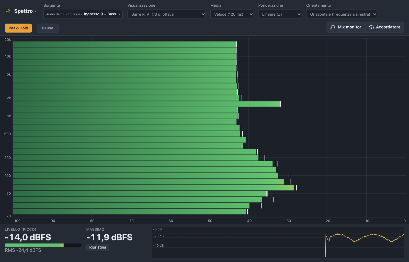This screenshot has height=262, width=409.
Task: Click the MASSIMO label
Action: coord(95,230)
